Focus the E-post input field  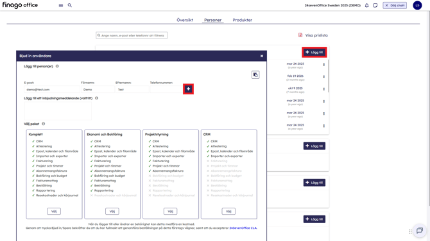pos(52,90)
